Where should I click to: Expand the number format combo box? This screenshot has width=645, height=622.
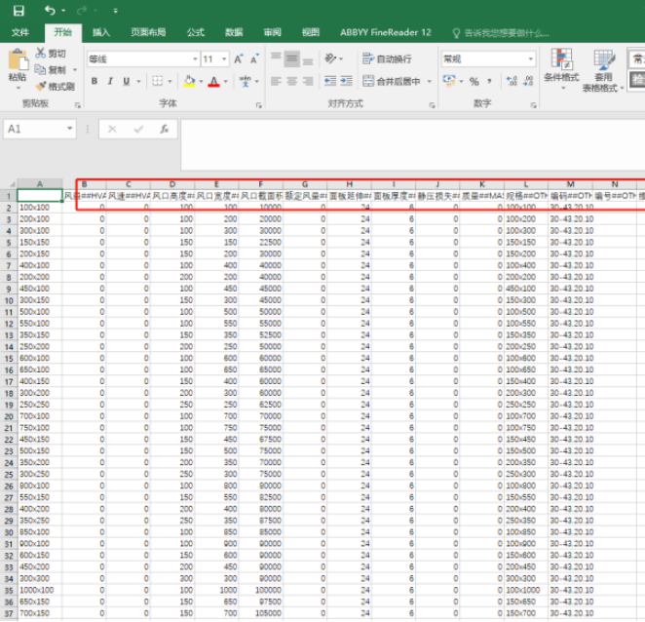pos(530,59)
